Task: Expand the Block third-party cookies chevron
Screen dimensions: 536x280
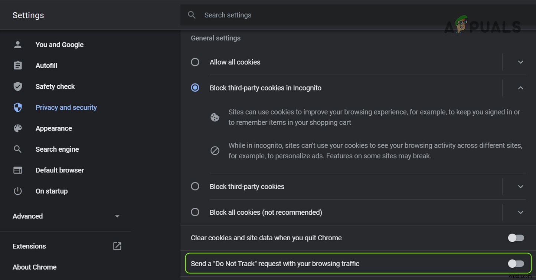Action: [x=520, y=187]
